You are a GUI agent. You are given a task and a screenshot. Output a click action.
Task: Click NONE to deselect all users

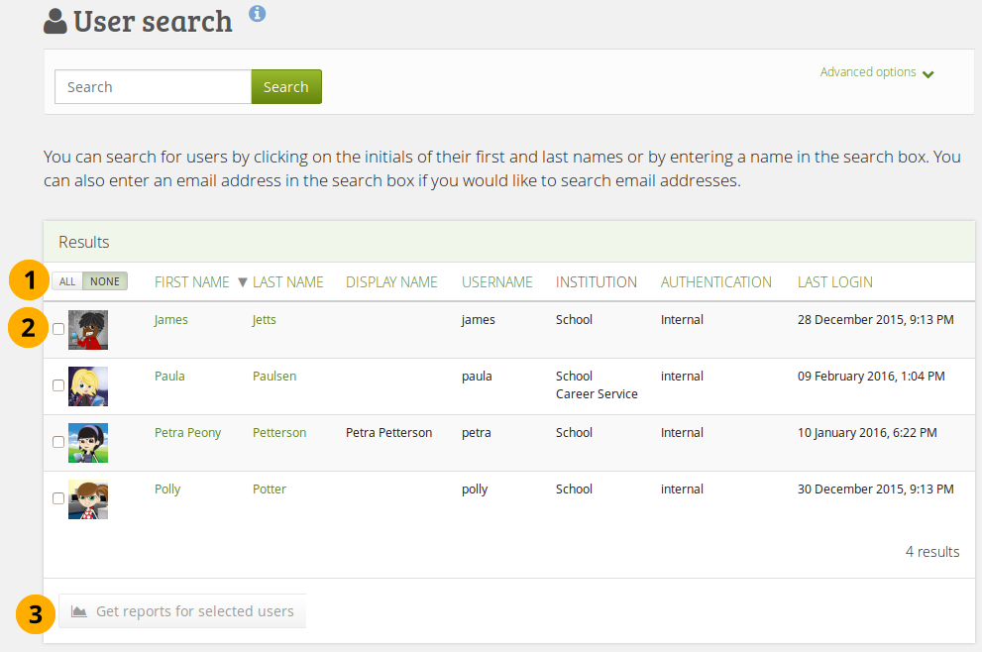(x=105, y=281)
